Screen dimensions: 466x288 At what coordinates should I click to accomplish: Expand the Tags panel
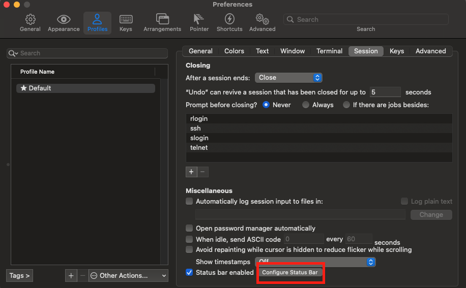click(x=20, y=275)
